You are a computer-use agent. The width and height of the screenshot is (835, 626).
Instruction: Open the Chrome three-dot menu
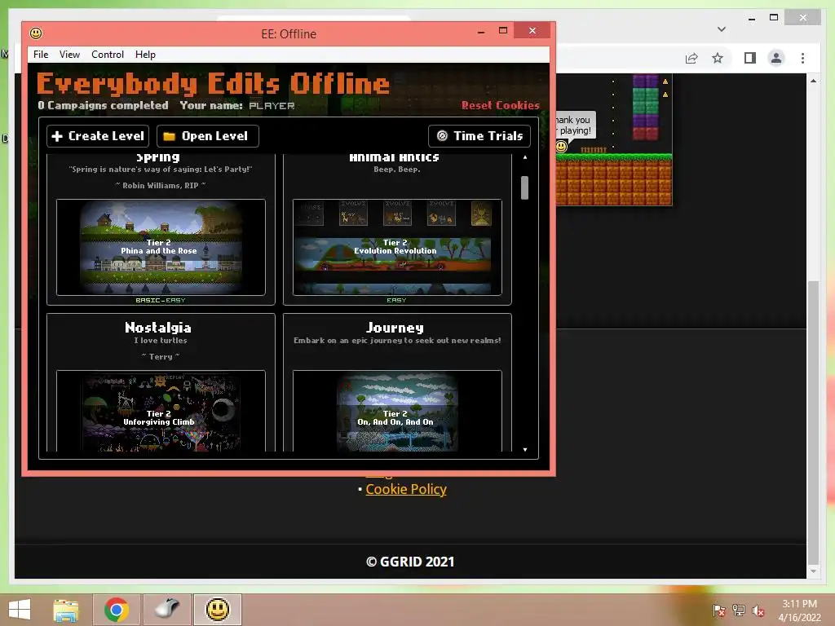tap(802, 58)
